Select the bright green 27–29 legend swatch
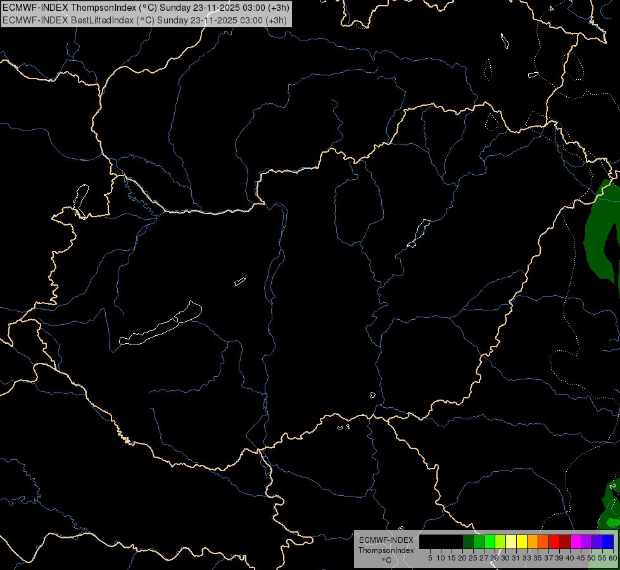 pos(490,542)
